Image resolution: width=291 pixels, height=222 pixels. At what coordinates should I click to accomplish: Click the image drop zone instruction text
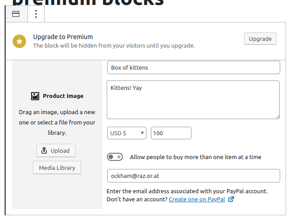click(57, 122)
